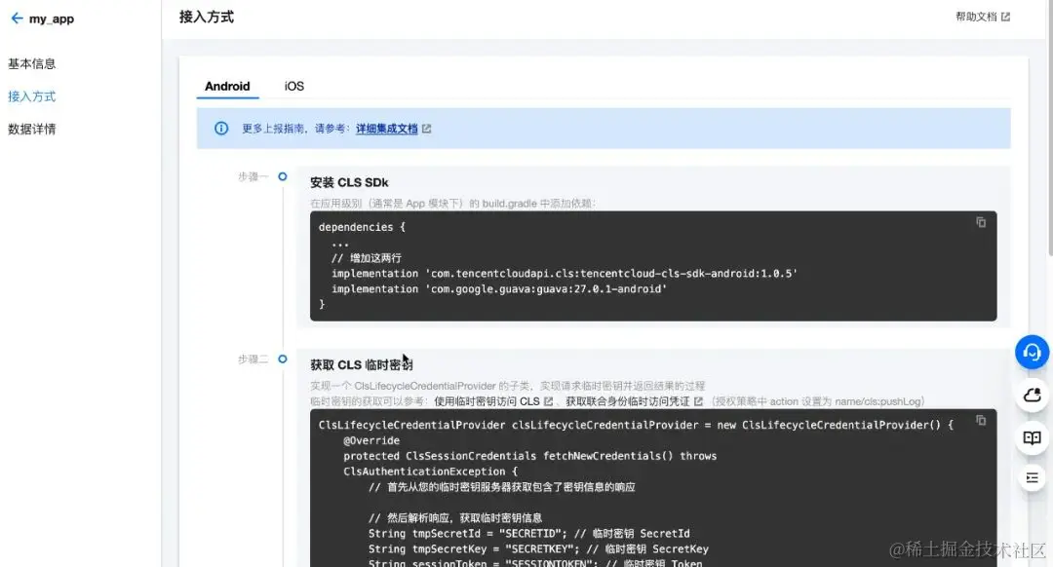The height and width of the screenshot is (567, 1053).
Task: Open 基本信息 in the sidebar
Action: click(31, 63)
